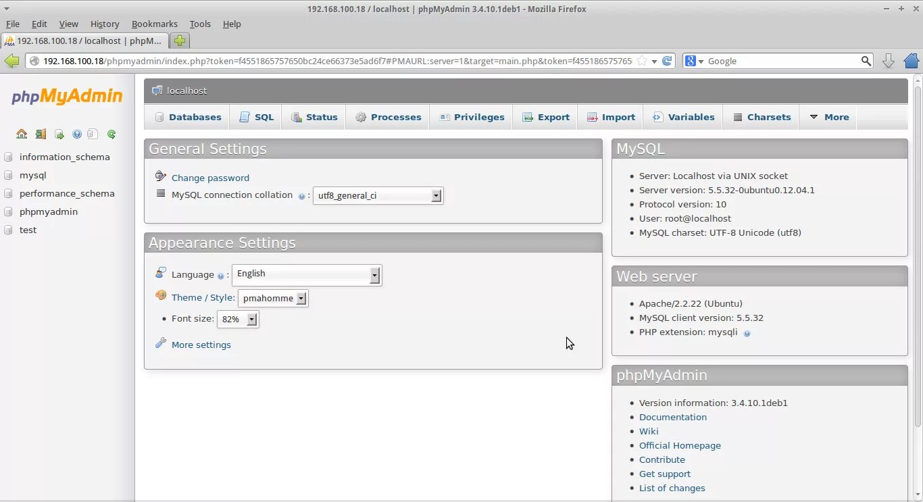
Task: Open the Edit menu
Action: point(39,24)
